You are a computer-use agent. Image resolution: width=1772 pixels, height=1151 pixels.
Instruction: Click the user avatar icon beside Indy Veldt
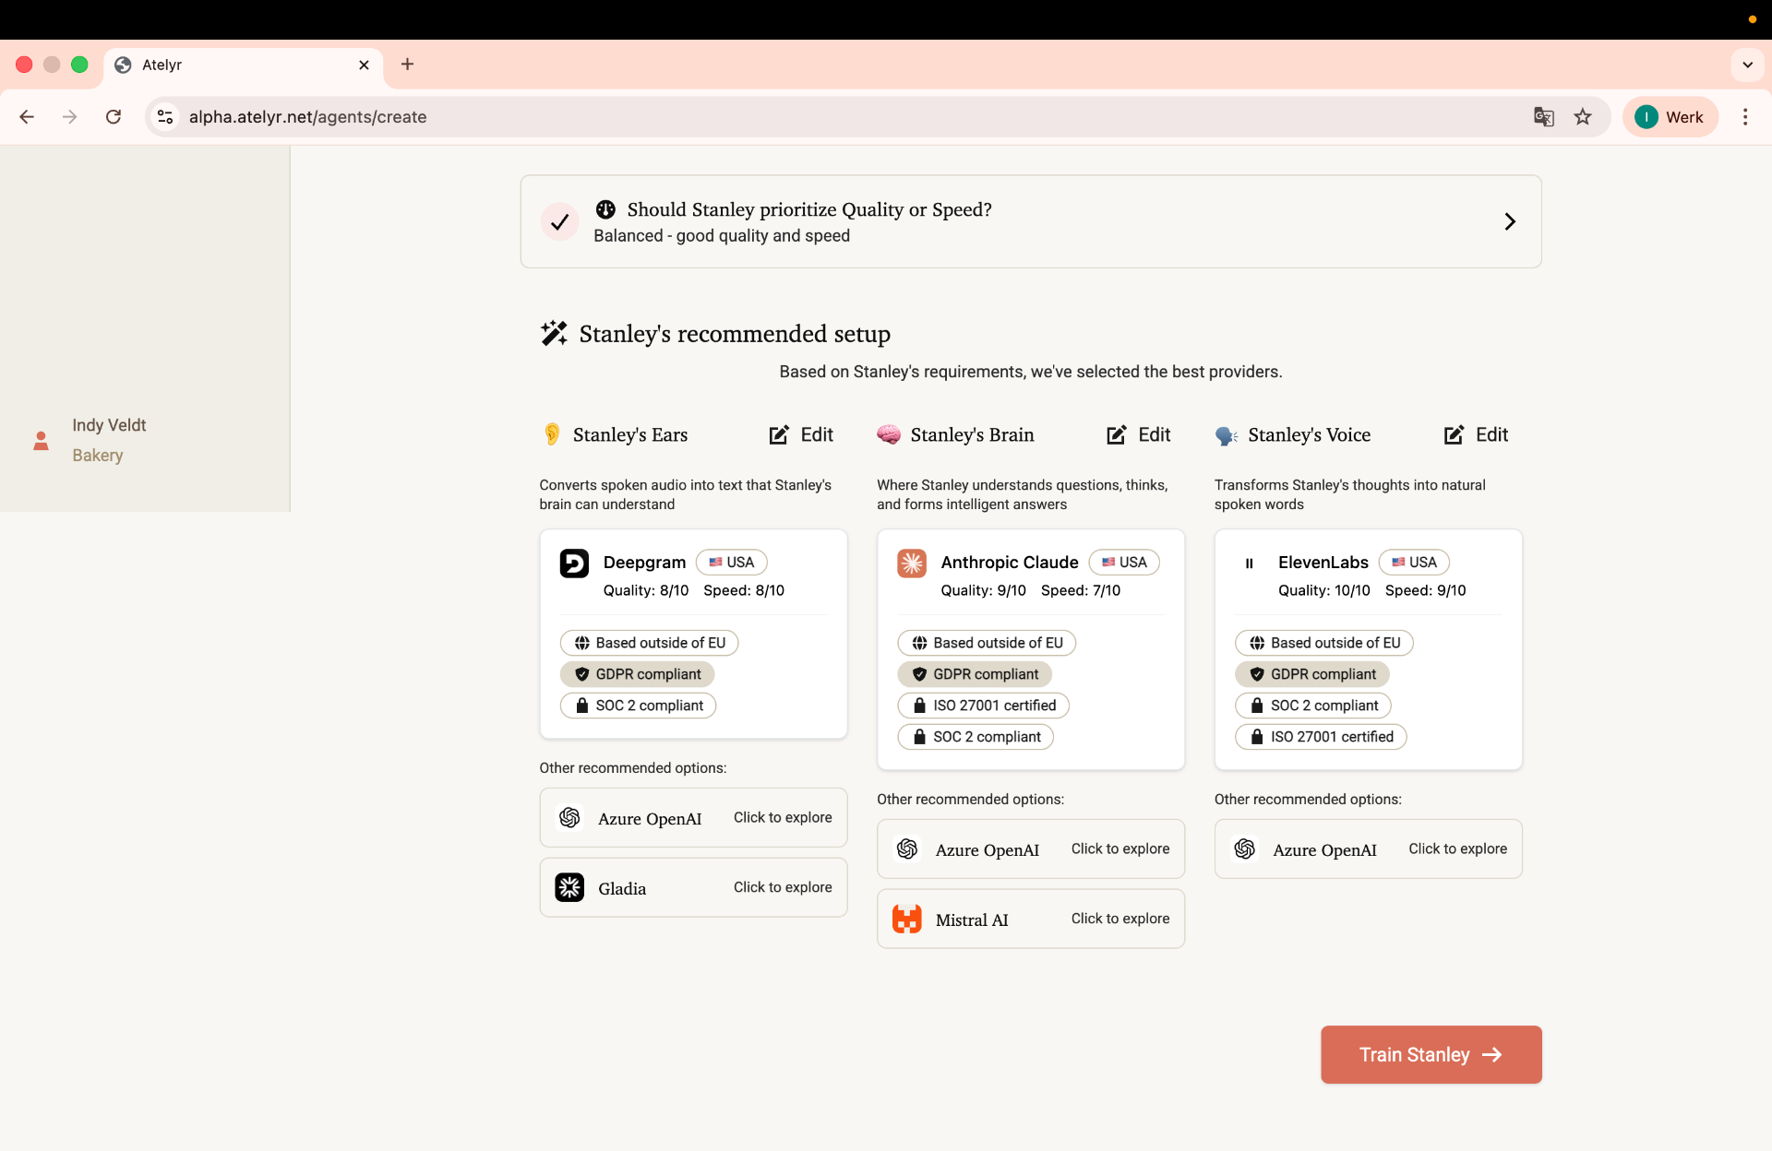[41, 441]
